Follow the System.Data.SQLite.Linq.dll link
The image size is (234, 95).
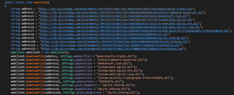click(x=120, y=27)
